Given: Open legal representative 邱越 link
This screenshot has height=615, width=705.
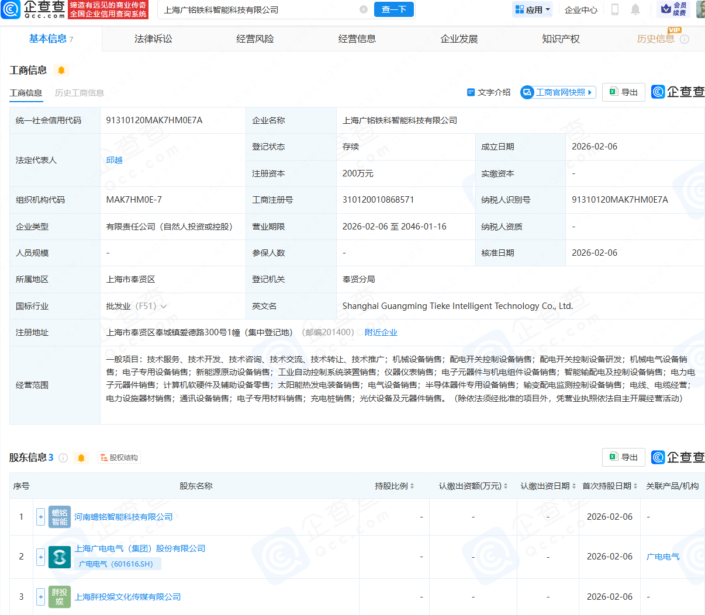Looking at the screenshot, I should pyautogui.click(x=114, y=160).
